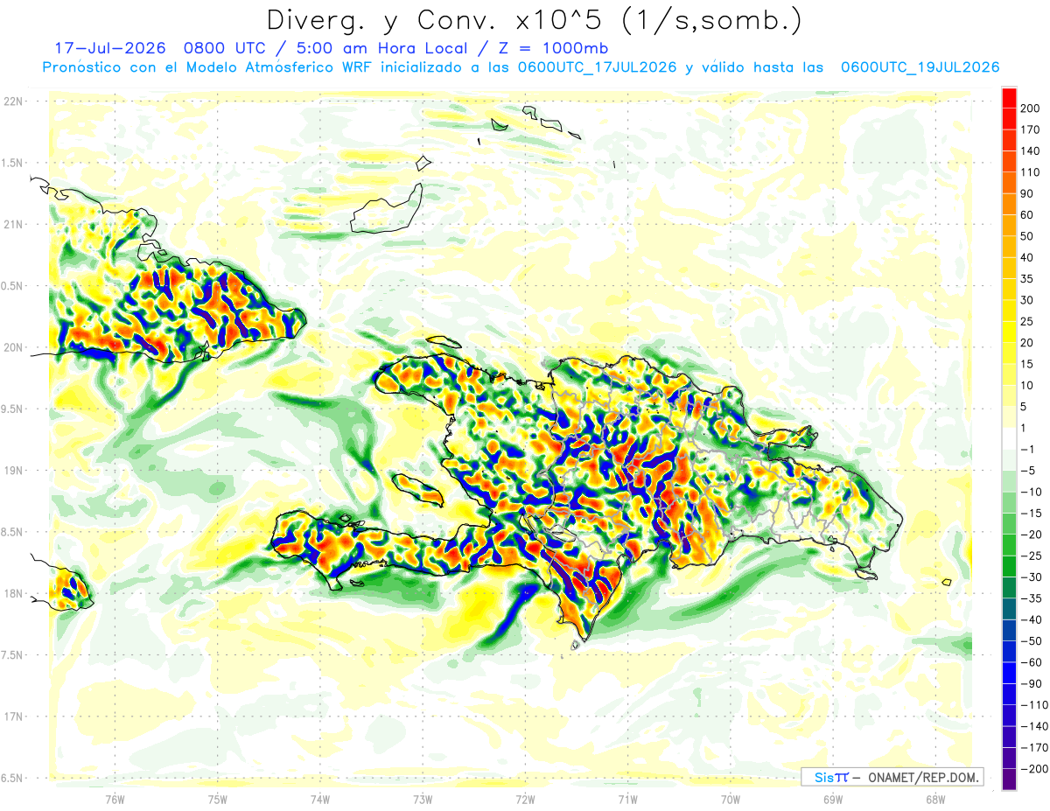The height and width of the screenshot is (811, 1050).
Task: Click the 'Sistπ' logo text
Action: click(830, 777)
